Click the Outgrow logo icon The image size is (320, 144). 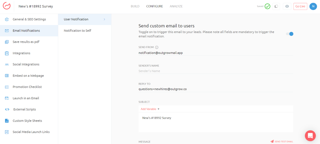7,6
